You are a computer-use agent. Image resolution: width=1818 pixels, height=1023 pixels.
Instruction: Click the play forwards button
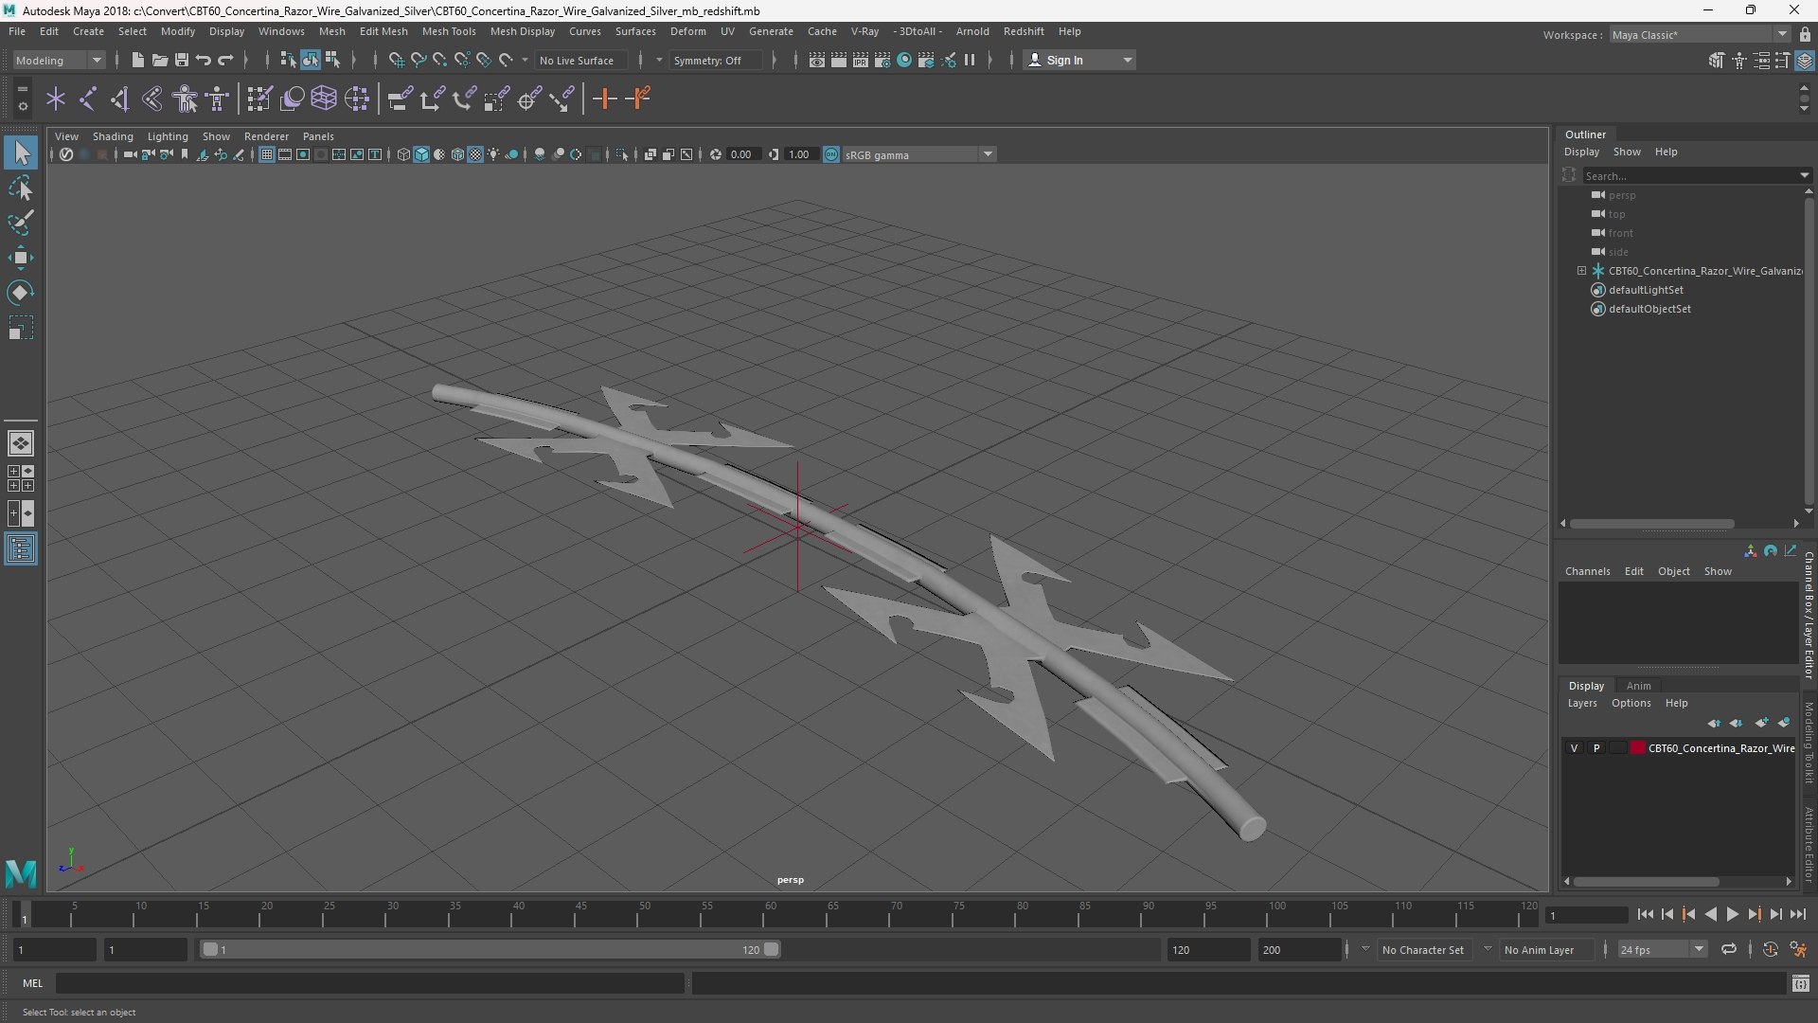tap(1732, 914)
